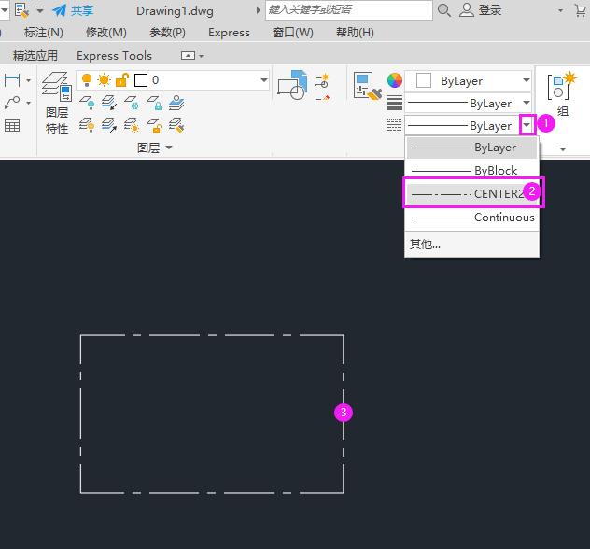Expand the Quick Access toolbar customize arrow
590x549 pixels.
[40, 10]
